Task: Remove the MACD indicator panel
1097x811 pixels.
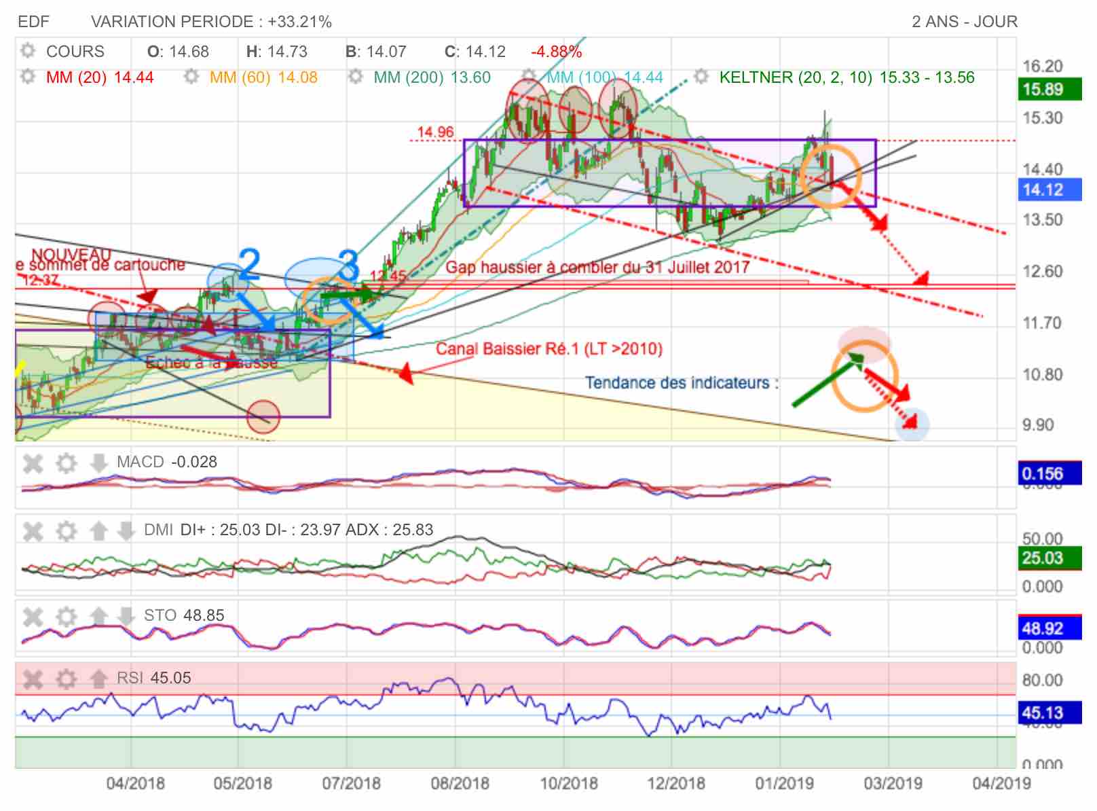Action: (33, 464)
